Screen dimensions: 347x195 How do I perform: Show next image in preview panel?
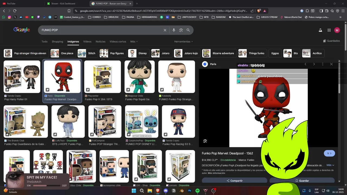tap(314, 64)
